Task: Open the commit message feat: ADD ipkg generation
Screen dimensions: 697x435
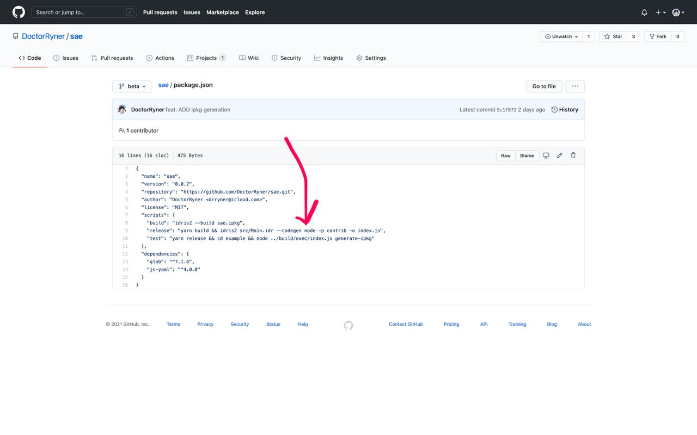Action: point(198,109)
